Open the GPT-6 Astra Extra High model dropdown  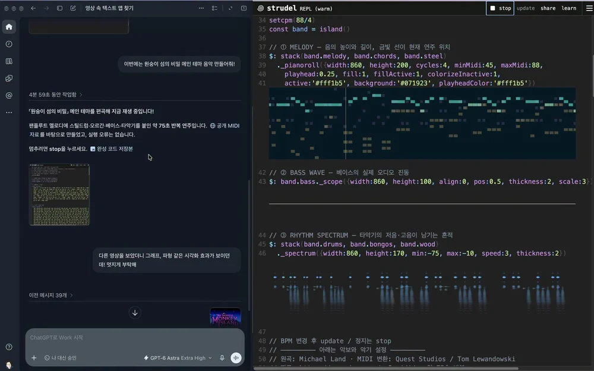178,358
